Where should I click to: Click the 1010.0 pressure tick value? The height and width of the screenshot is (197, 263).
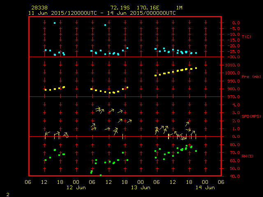(229, 65)
